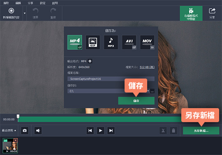Select the 00:52 recording thumbnail
This screenshot has height=155, width=222.
(x=10, y=146)
